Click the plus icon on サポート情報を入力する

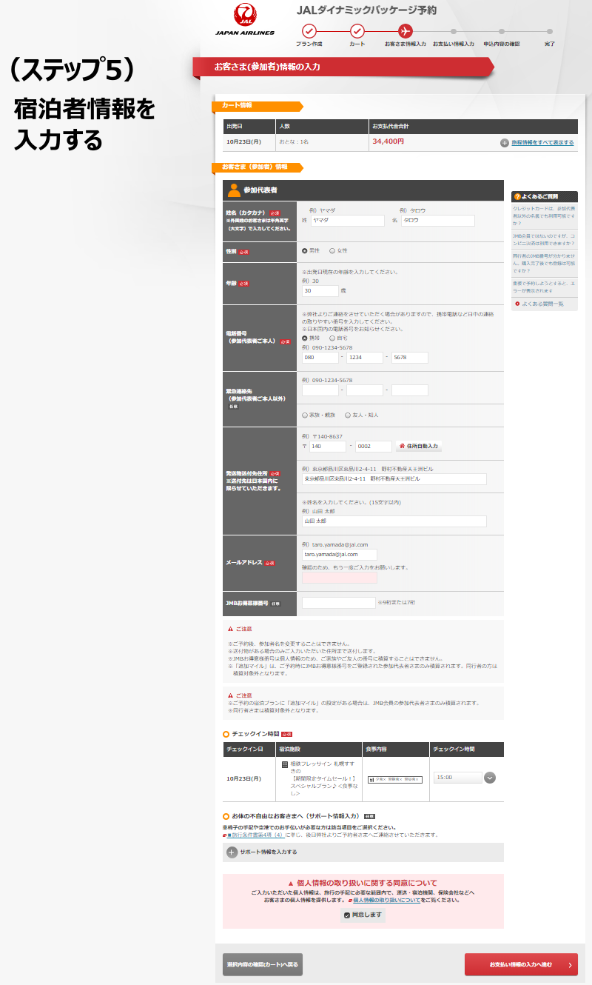coord(232,852)
